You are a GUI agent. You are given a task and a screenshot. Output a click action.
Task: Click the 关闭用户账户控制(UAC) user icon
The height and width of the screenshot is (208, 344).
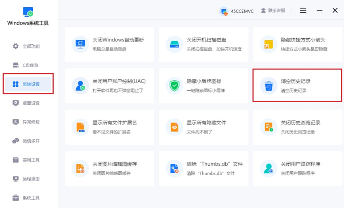pos(80,85)
